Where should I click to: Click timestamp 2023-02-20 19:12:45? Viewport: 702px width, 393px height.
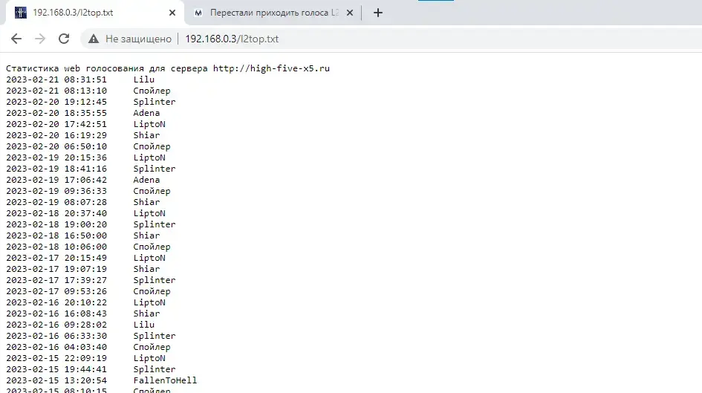(x=56, y=102)
